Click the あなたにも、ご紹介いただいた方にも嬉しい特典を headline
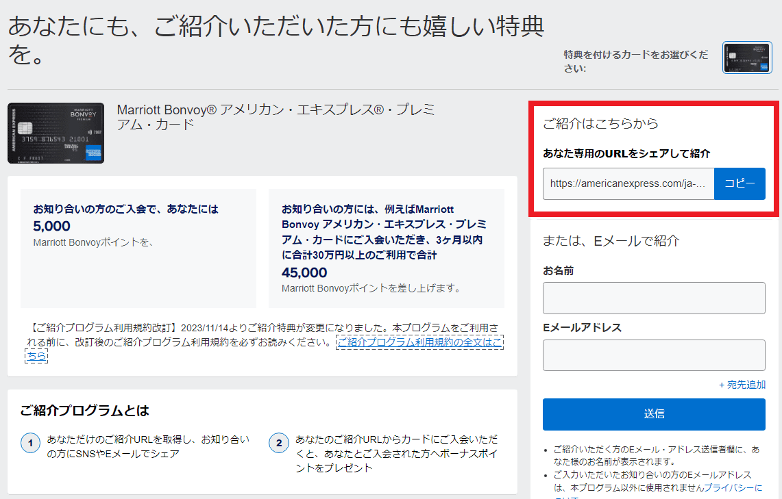This screenshot has width=782, height=499. (276, 40)
